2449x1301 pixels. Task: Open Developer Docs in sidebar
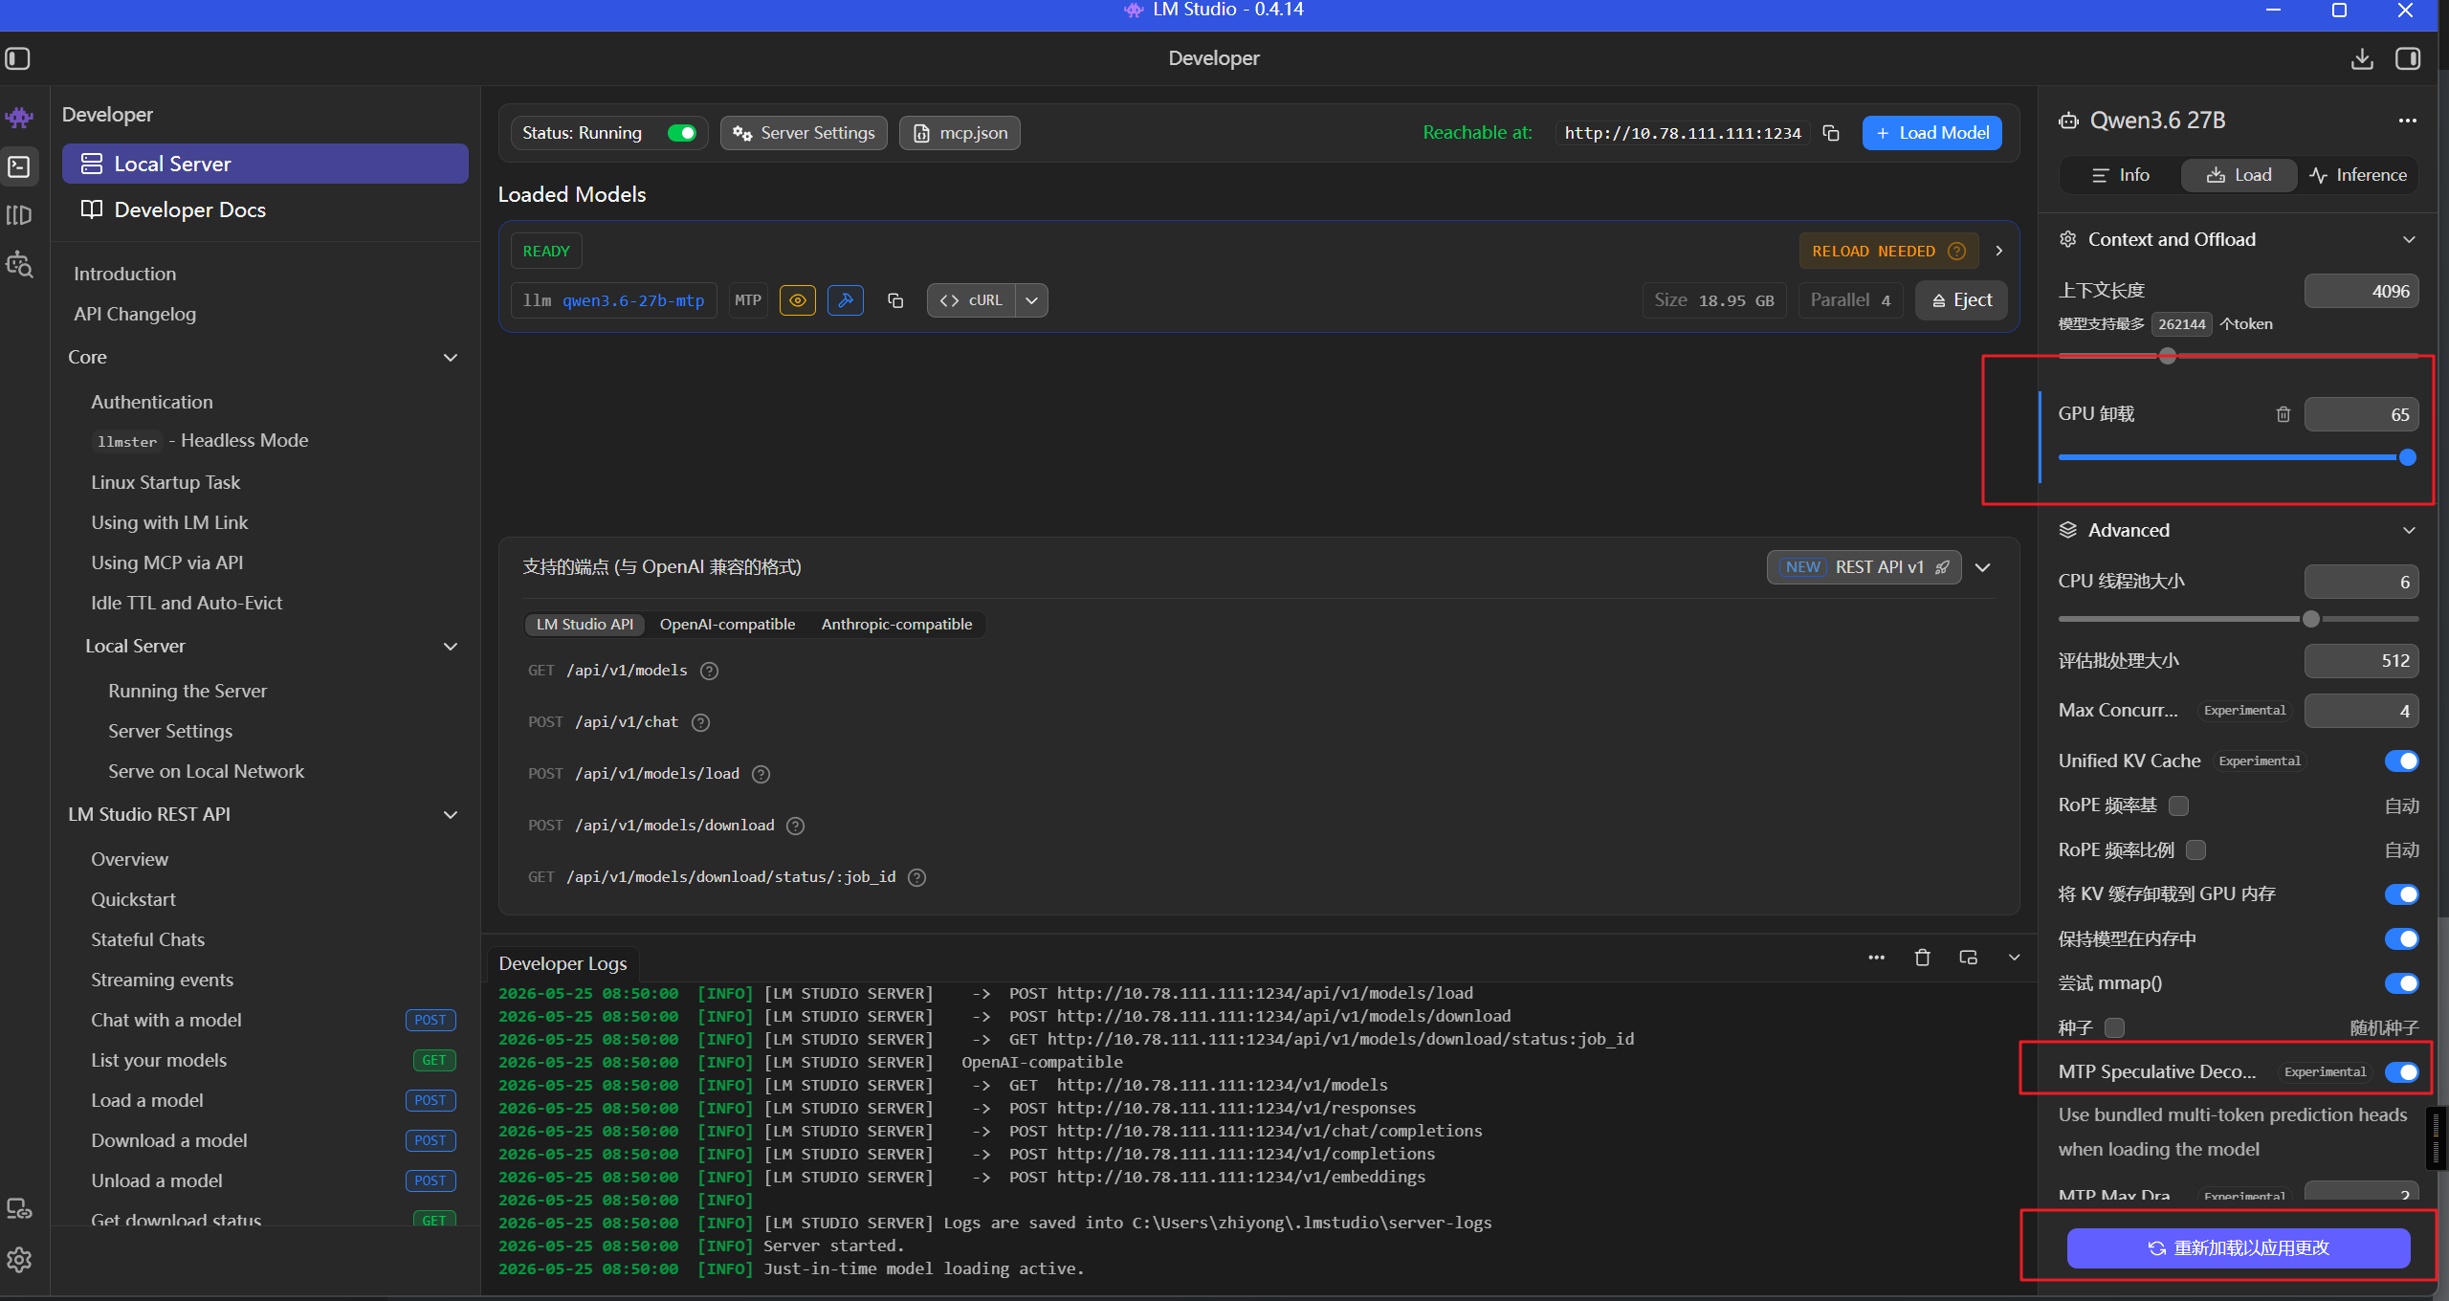coord(265,209)
